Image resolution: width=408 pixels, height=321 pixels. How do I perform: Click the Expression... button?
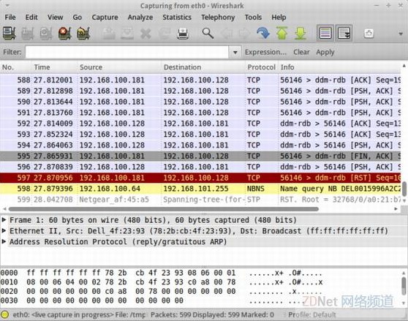point(265,52)
